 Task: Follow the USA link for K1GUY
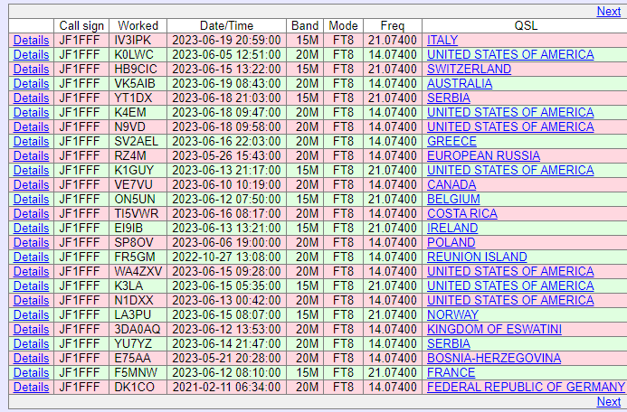pyautogui.click(x=510, y=171)
